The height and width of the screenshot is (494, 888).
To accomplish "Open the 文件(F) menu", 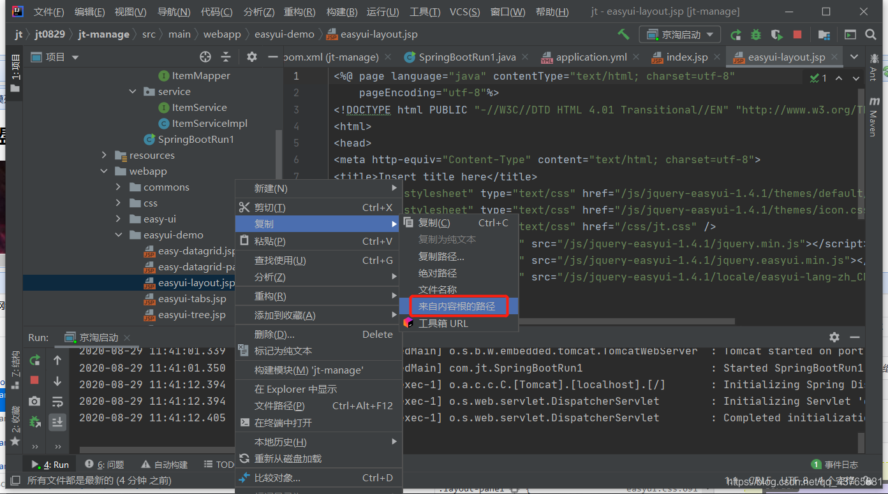I will pos(48,12).
